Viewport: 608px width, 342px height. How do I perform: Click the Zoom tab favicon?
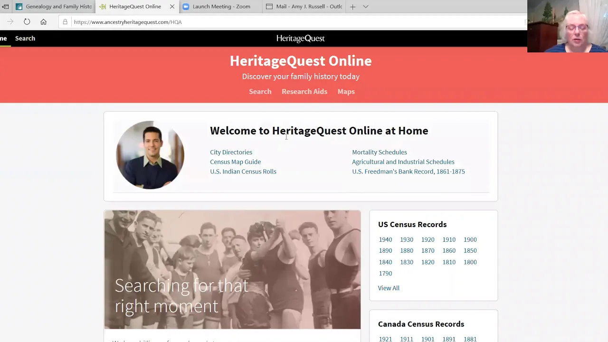tap(186, 7)
